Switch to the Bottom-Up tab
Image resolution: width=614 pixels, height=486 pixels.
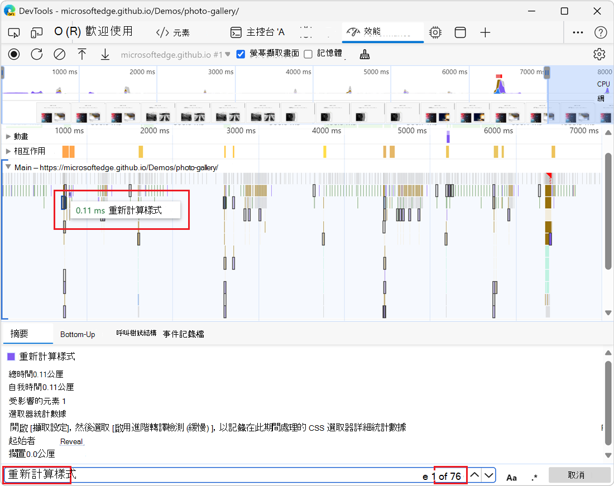pos(78,334)
